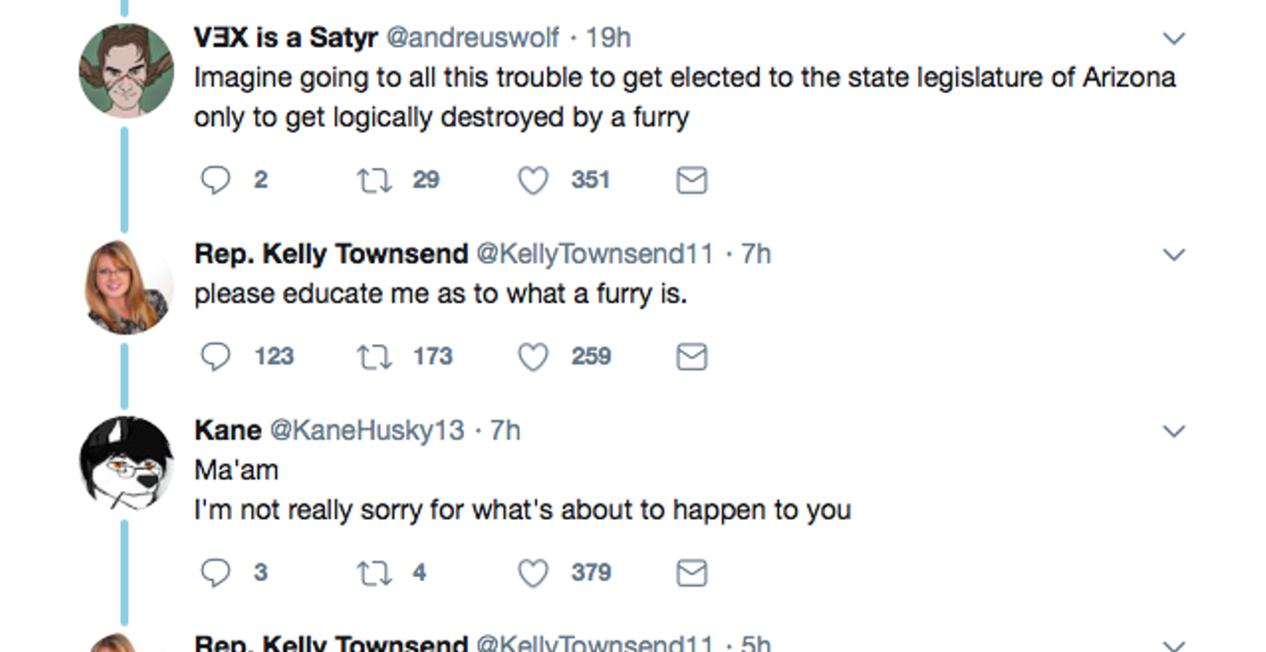The image size is (1266, 652).
Task: Send VEX is a Satyr tweet via direct message
Action: 692,180
